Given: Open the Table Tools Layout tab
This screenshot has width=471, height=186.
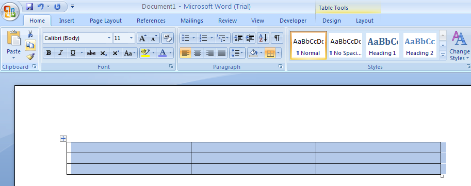Looking at the screenshot, I should [x=365, y=21].
